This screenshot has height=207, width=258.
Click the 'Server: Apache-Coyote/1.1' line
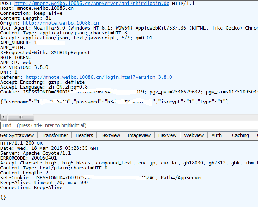click(x=36, y=153)
